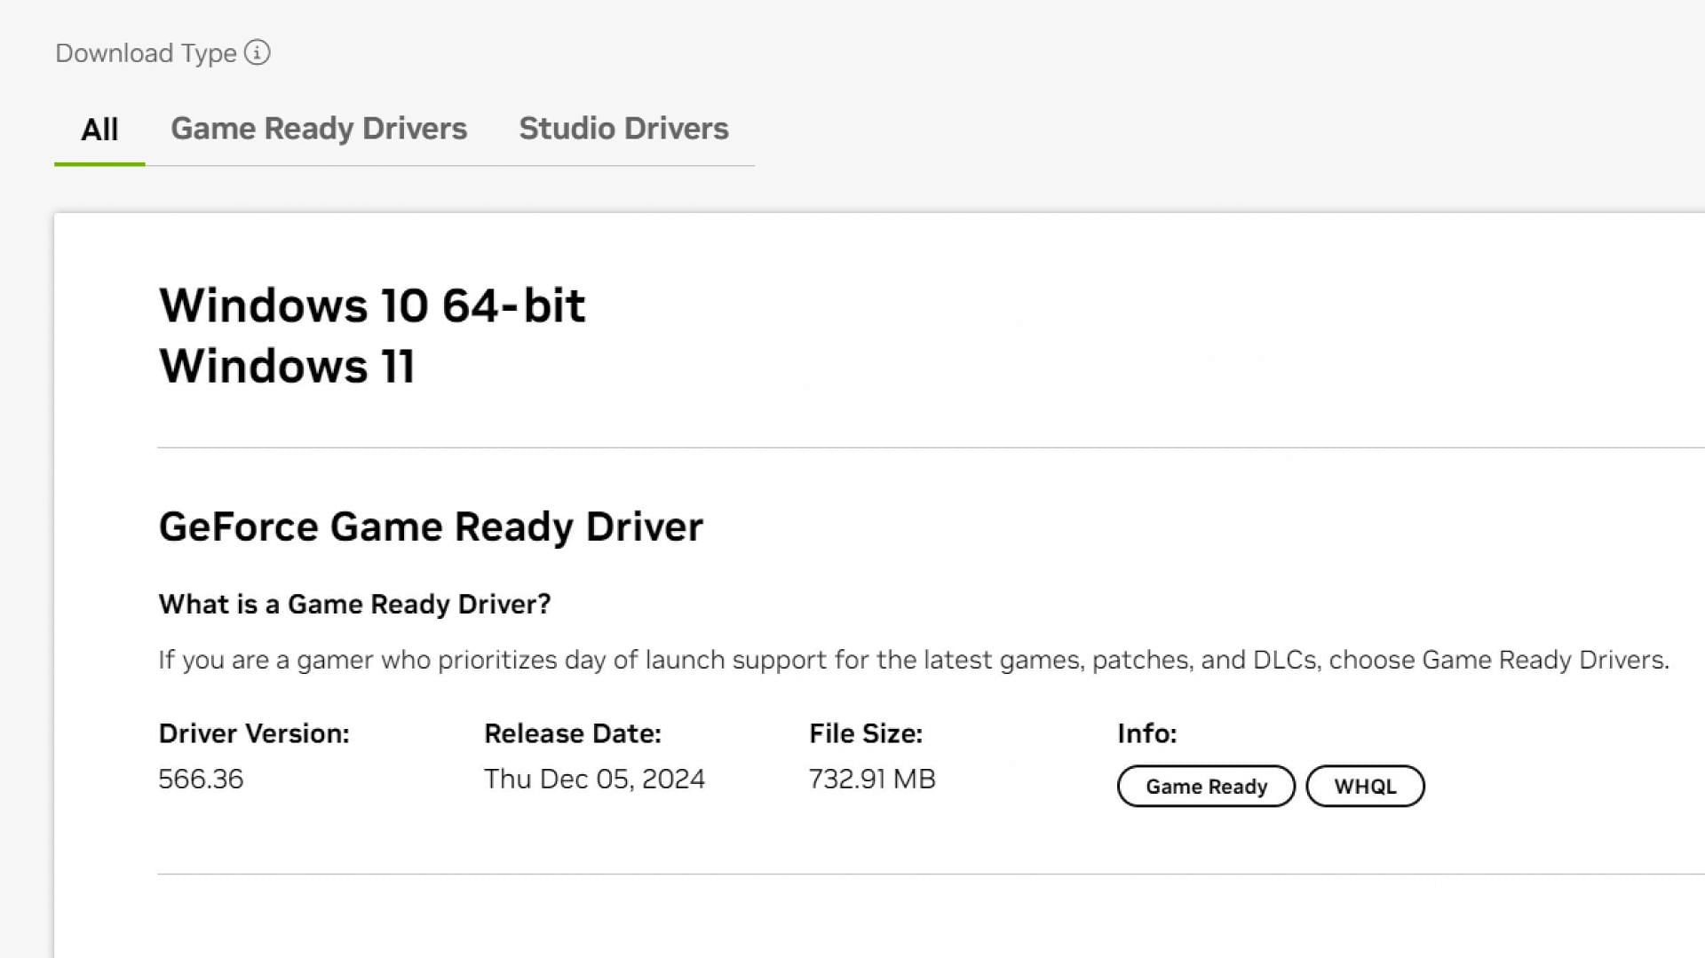Viewport: 1705px width, 958px height.
Task: Click the Info: label
Action: pos(1146,733)
